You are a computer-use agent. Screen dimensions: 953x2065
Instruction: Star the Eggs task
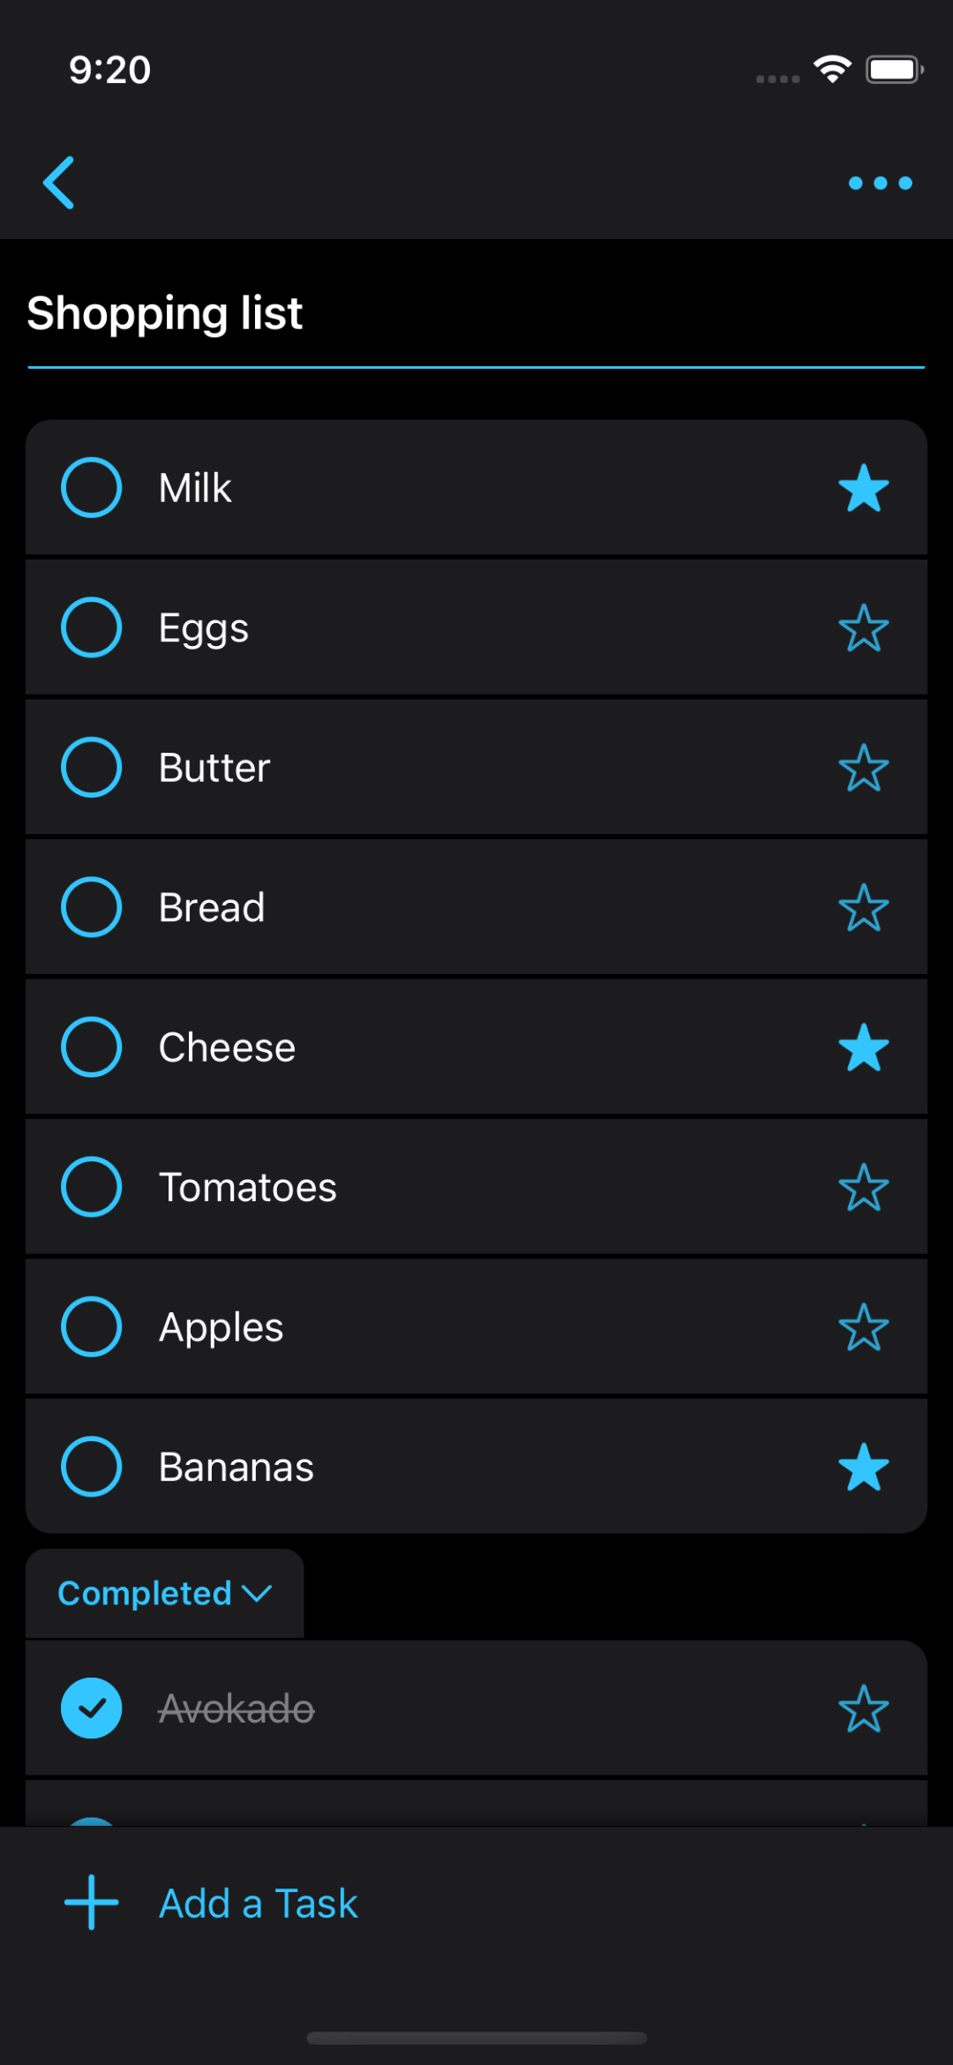coord(863,628)
